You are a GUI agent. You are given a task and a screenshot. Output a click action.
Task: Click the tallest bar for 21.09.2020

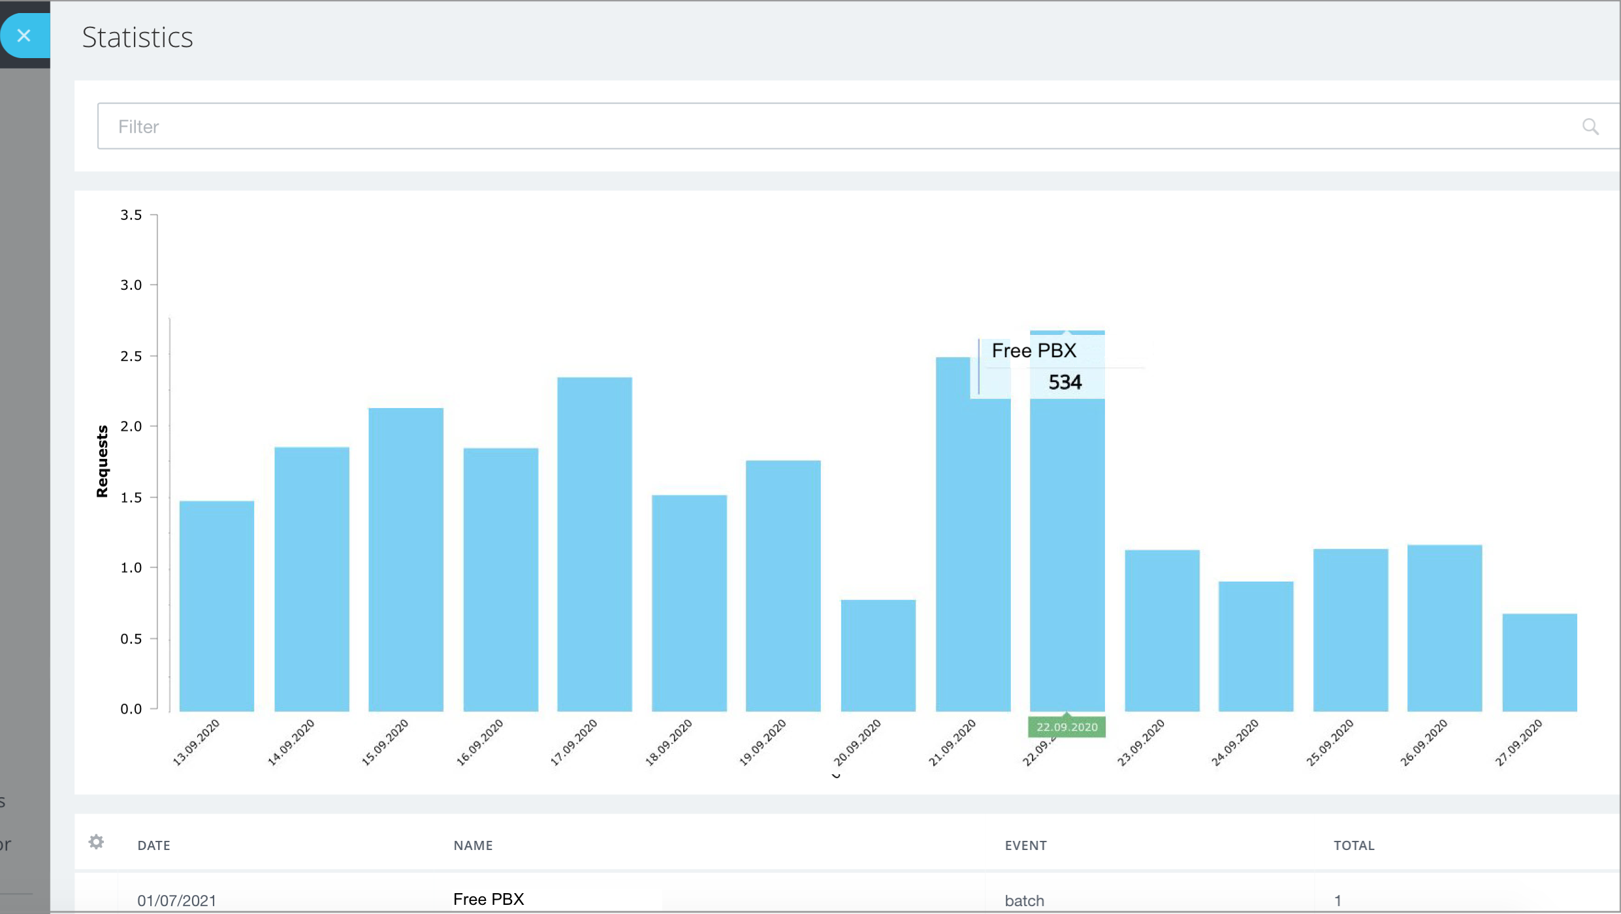pos(973,535)
